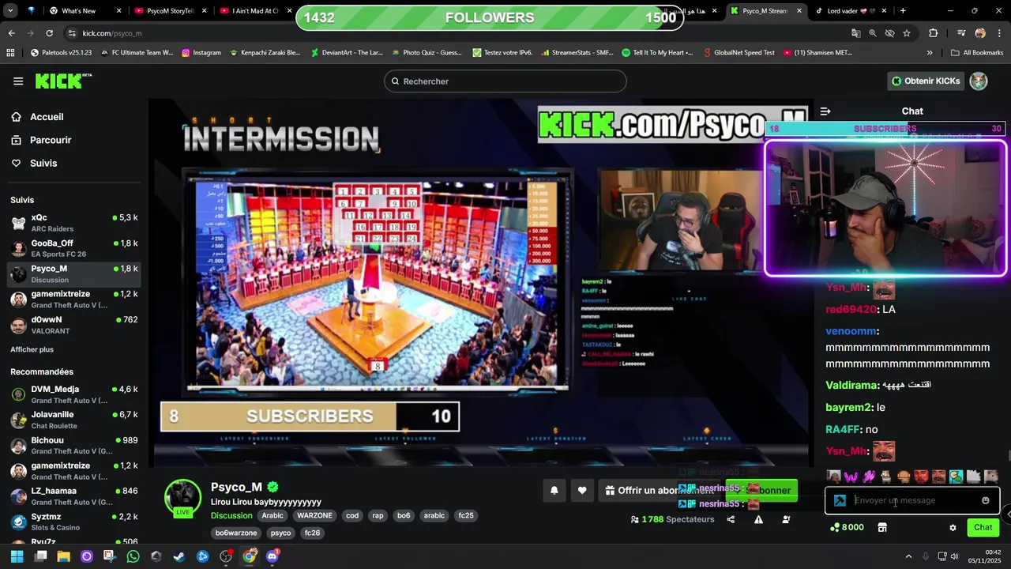Open Steam from the taskbar
The width and height of the screenshot is (1011, 569).
coord(179,556)
